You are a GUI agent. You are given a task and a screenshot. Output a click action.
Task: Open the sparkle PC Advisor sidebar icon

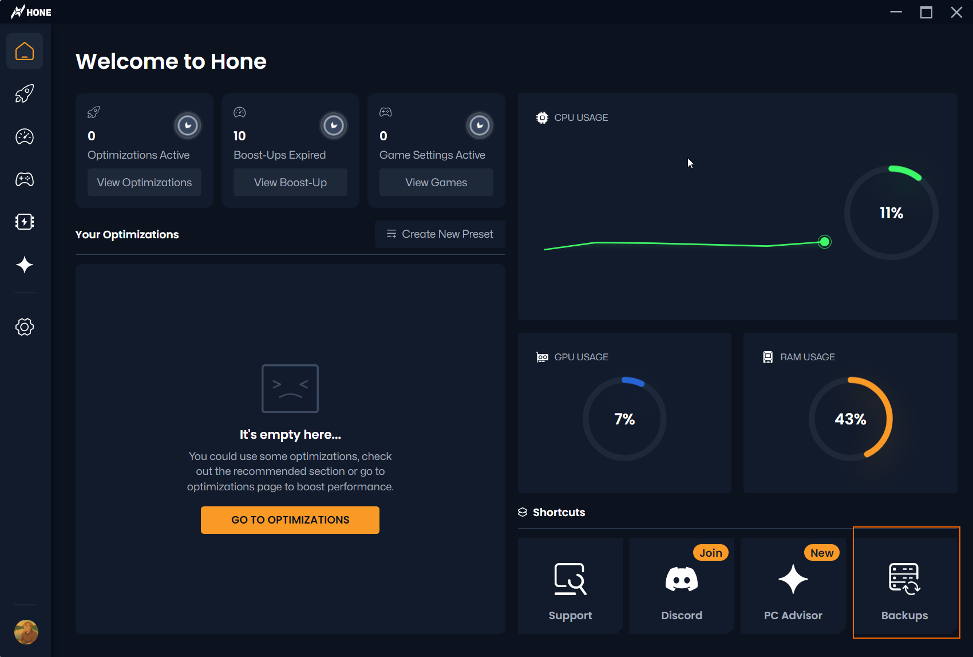(25, 265)
